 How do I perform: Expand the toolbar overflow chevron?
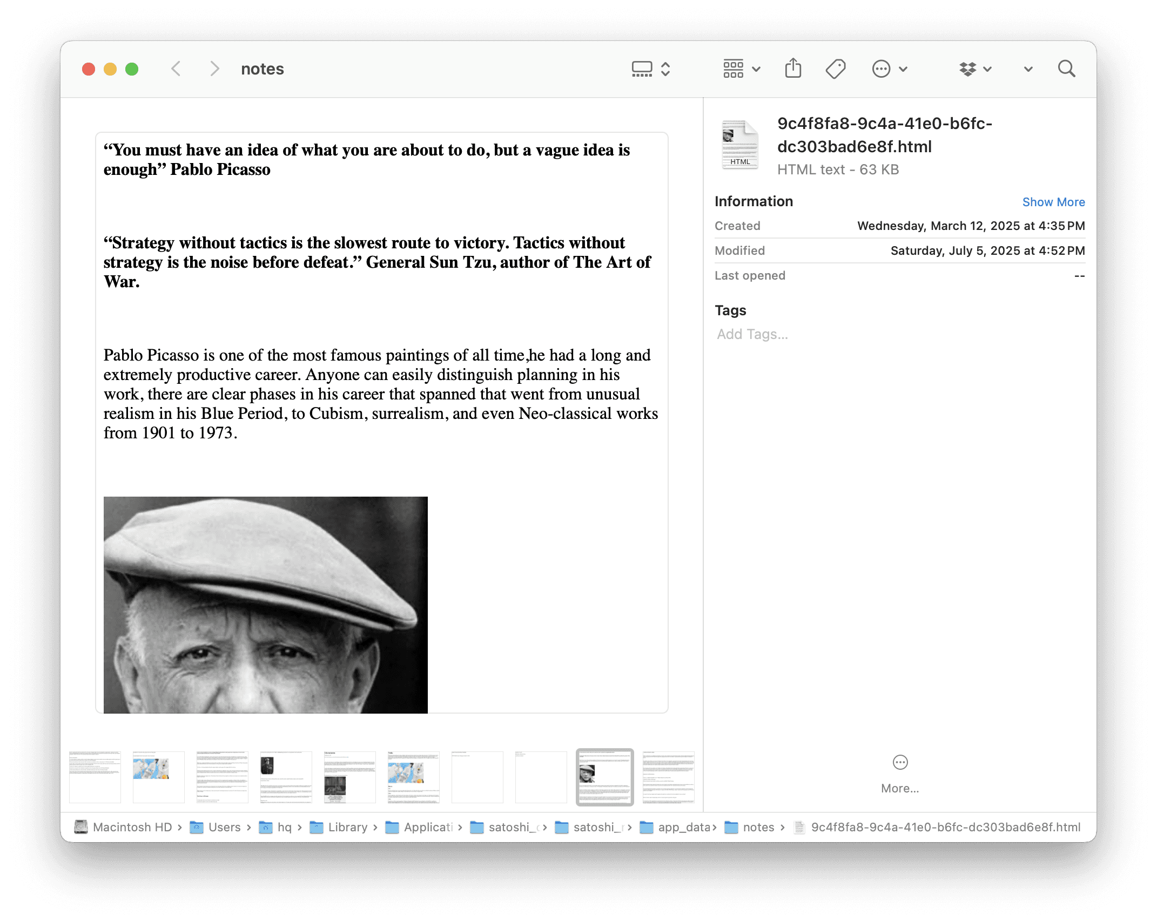click(x=1028, y=69)
